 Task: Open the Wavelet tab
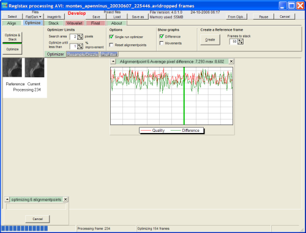point(75,23)
